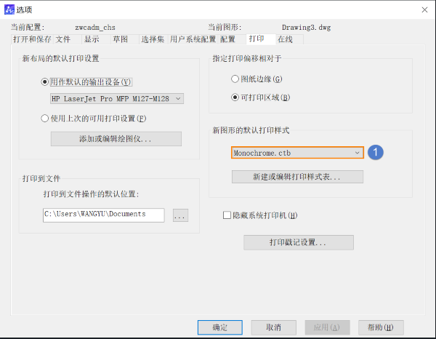Cancel changes with 取消 button
This screenshot has width=436, height=339.
point(274,327)
